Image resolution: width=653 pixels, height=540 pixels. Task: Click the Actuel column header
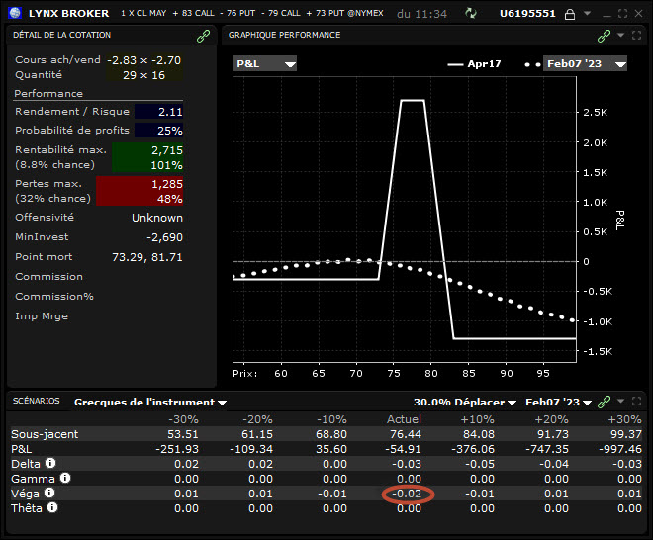tap(404, 419)
